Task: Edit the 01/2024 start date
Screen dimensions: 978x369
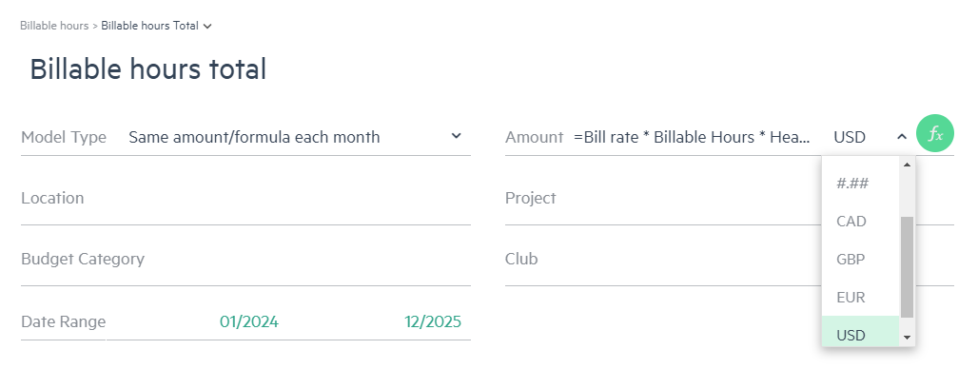Action: pyautogui.click(x=249, y=321)
